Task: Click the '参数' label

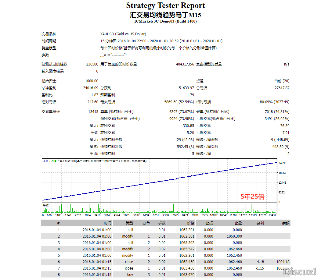Action: tap(45, 55)
